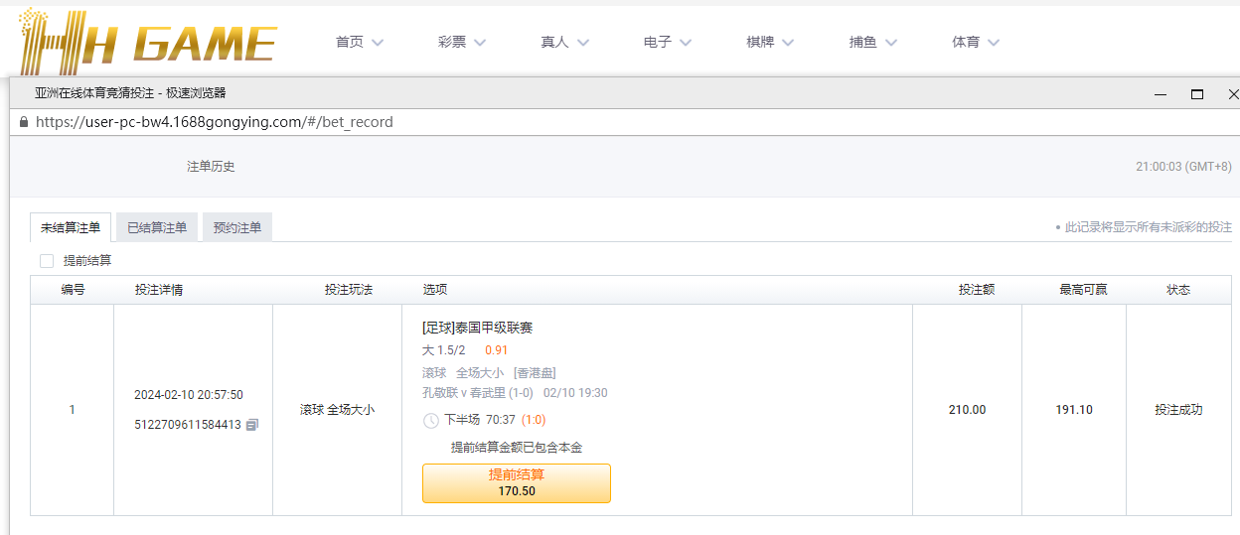This screenshot has width=1240, height=535.
Task: Expand the 真人 dropdown chevron
Action: (583, 43)
